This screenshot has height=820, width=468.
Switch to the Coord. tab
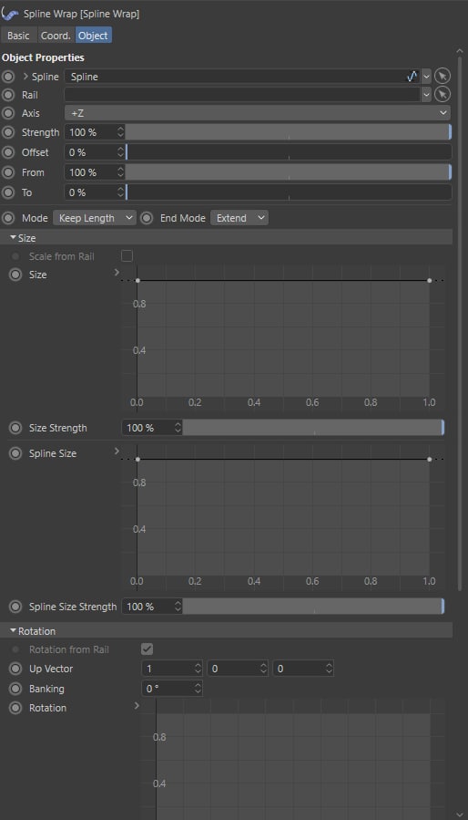click(x=56, y=36)
